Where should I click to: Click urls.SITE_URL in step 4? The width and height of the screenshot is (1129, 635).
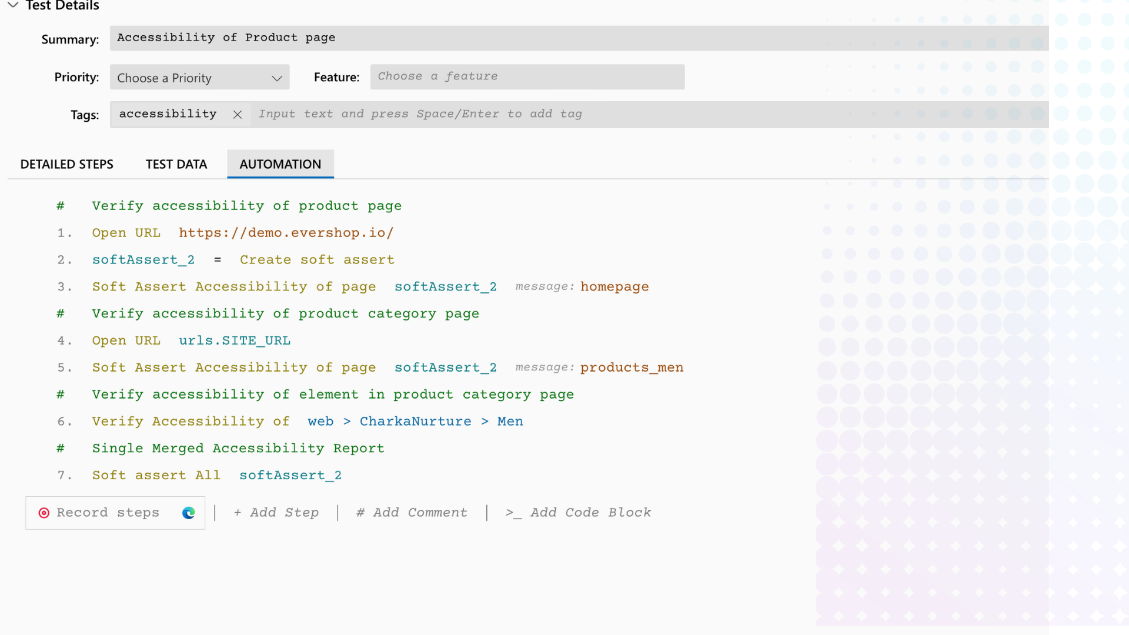234,341
